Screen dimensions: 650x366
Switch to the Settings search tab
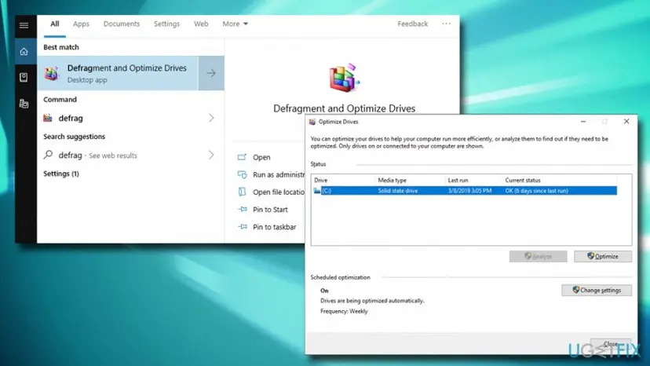(x=166, y=24)
